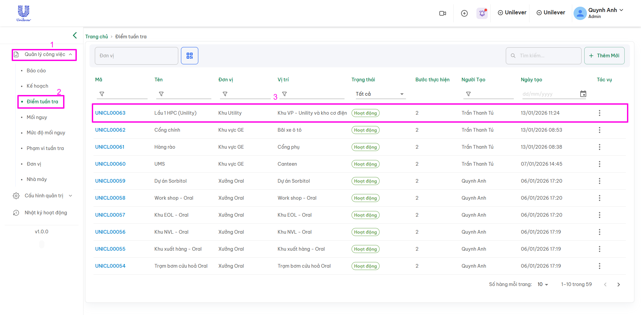Click the Thêm Mới button

(604, 56)
